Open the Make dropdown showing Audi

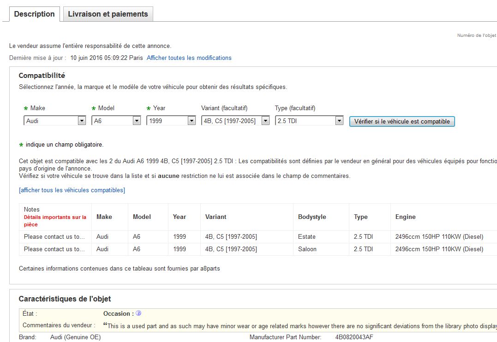(54, 121)
